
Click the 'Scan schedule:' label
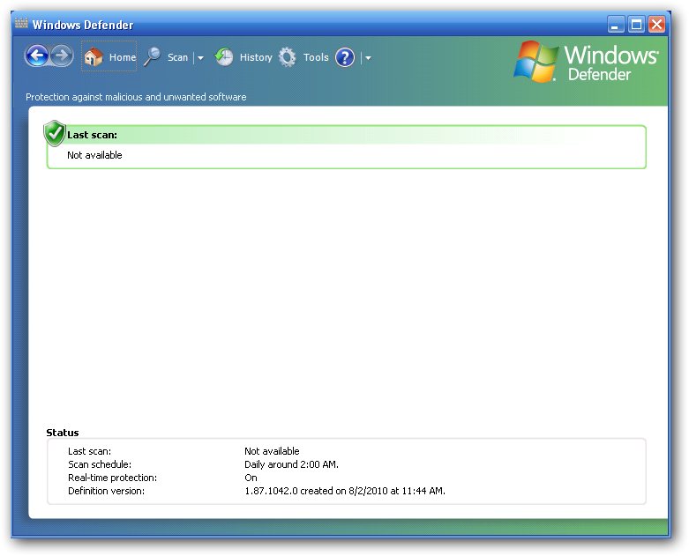click(x=100, y=464)
